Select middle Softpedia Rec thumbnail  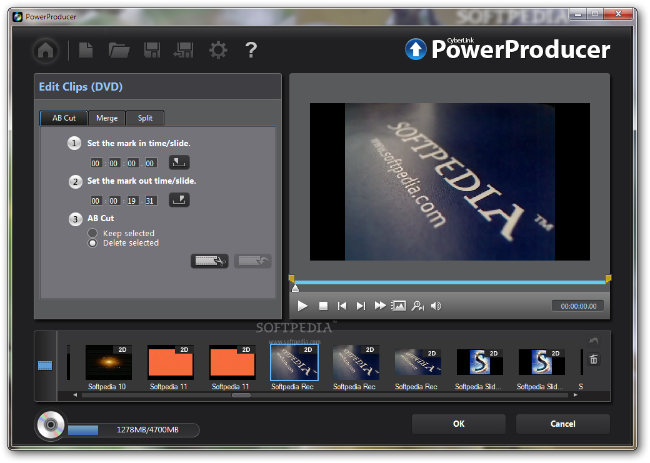pos(356,362)
